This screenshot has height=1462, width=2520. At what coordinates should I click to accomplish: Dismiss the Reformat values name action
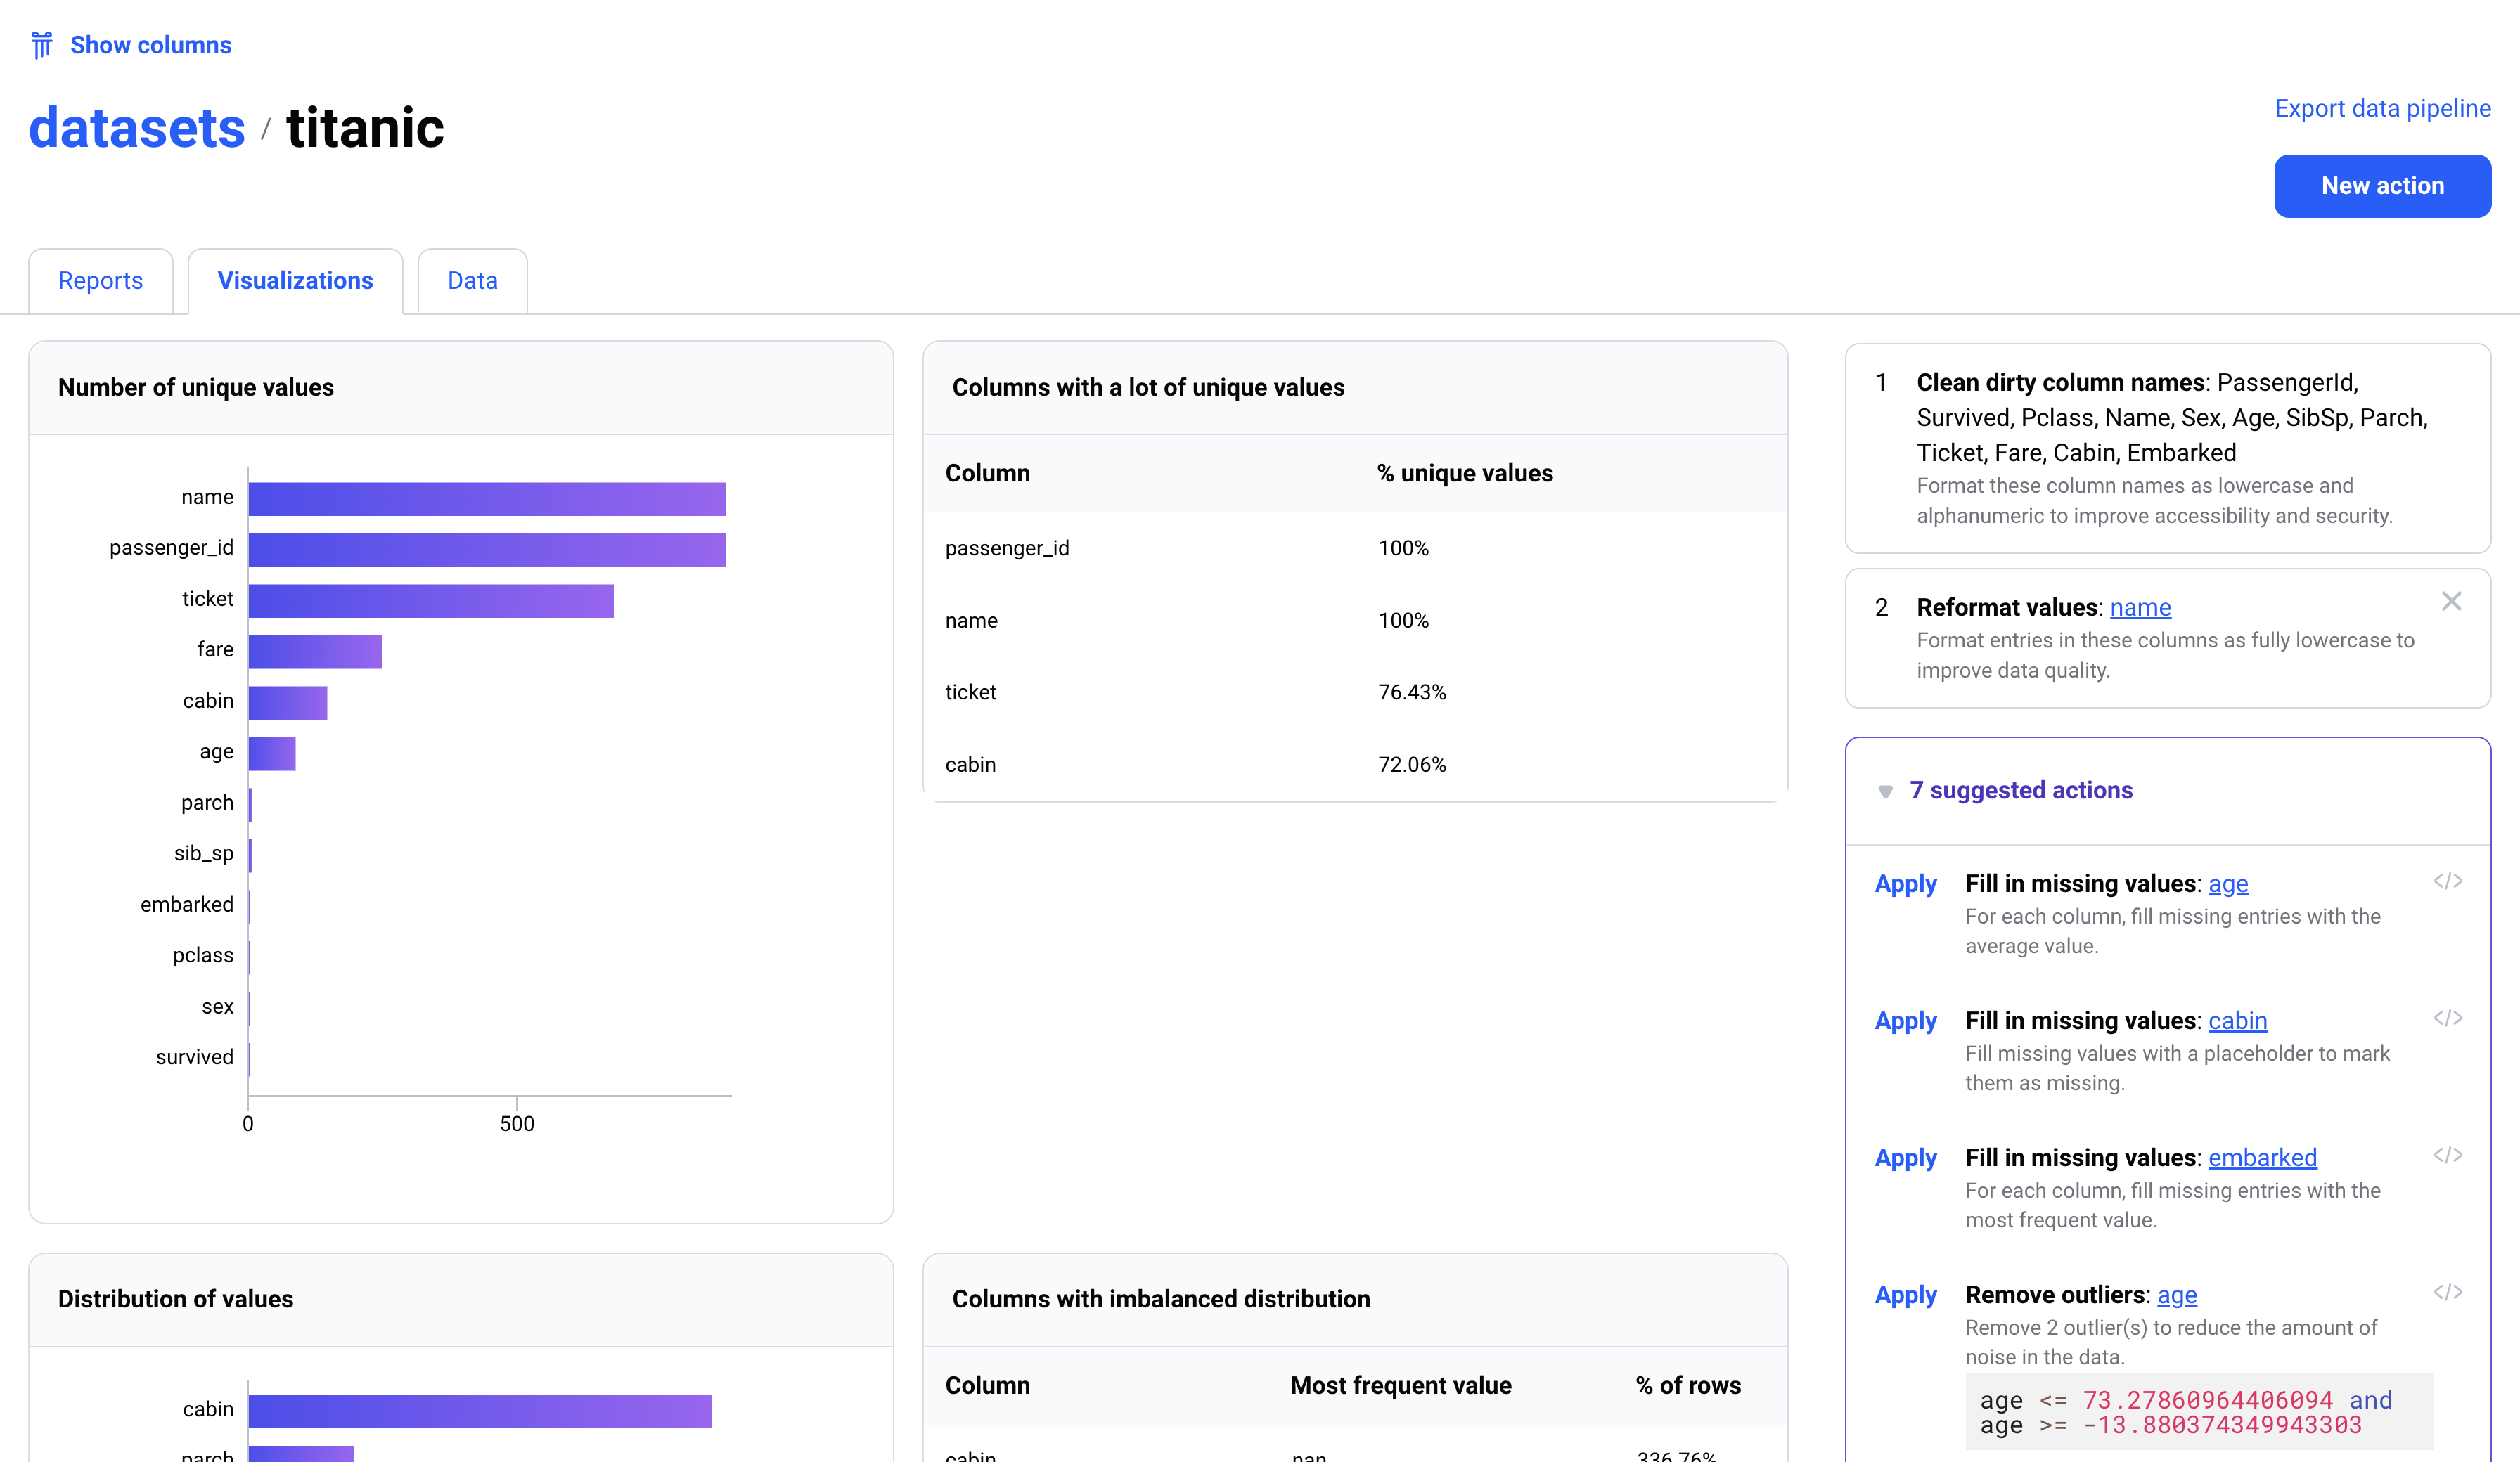[2451, 601]
